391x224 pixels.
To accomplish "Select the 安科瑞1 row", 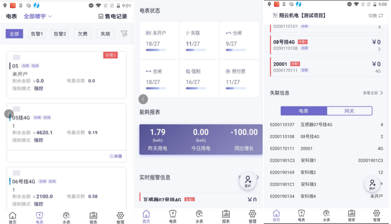I will (x=327, y=160).
